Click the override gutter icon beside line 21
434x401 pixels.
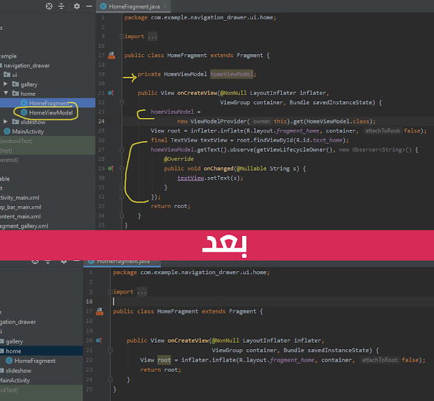pyautogui.click(x=110, y=92)
